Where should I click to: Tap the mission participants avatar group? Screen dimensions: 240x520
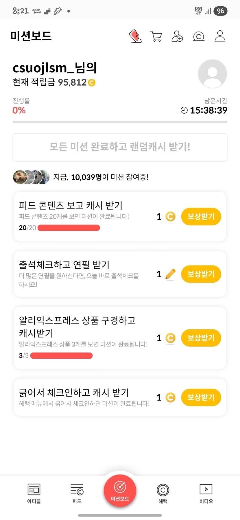(31, 177)
